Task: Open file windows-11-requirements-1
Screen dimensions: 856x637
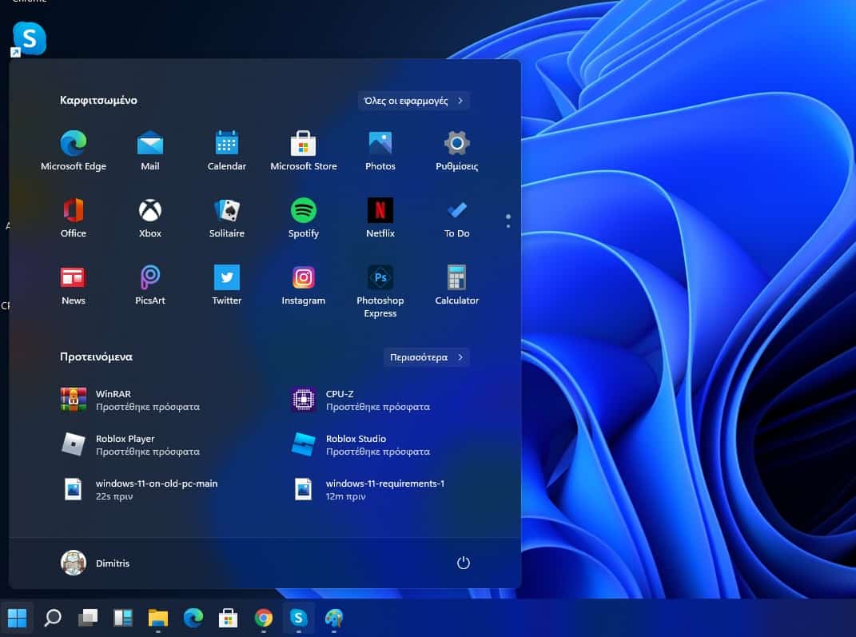Action: 368,490
